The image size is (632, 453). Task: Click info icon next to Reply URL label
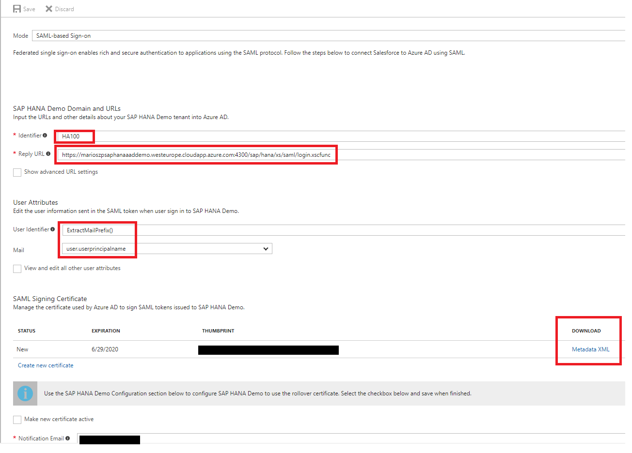(x=48, y=154)
